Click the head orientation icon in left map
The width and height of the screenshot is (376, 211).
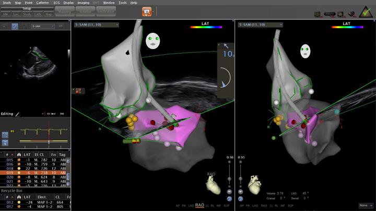(152, 40)
